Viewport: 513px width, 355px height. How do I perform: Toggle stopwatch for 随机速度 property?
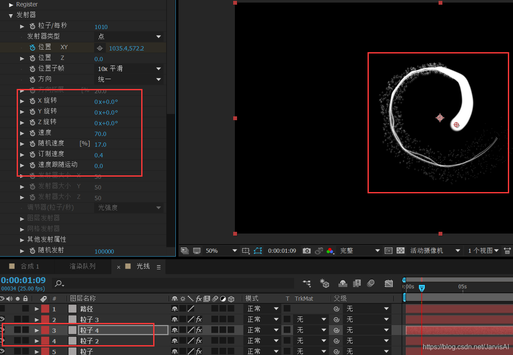coord(33,144)
